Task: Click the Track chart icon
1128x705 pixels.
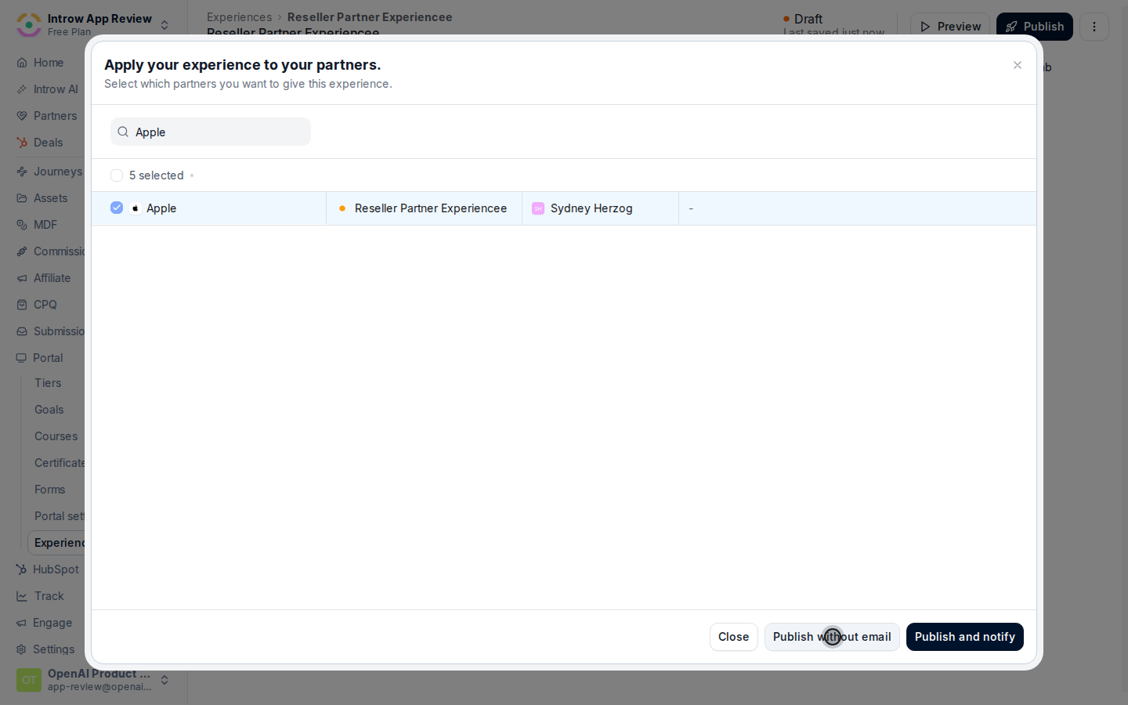Action: (21, 596)
